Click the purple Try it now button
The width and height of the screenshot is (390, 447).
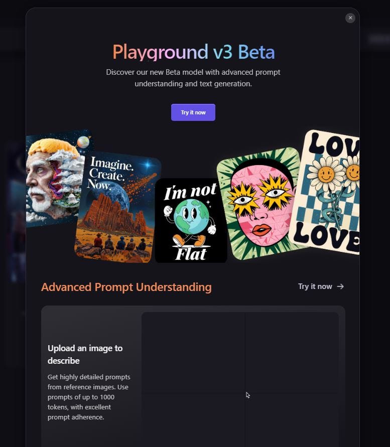[193, 112]
